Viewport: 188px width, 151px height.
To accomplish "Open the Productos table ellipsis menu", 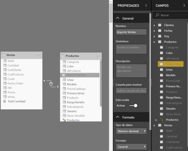I will (98, 56).
